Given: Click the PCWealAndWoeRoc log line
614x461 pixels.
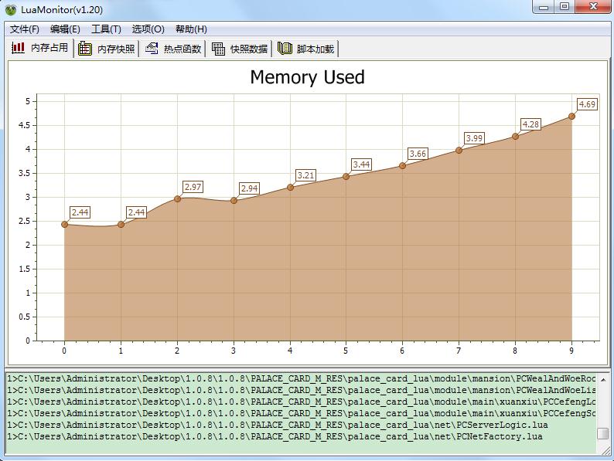Looking at the screenshot, I should [302, 378].
